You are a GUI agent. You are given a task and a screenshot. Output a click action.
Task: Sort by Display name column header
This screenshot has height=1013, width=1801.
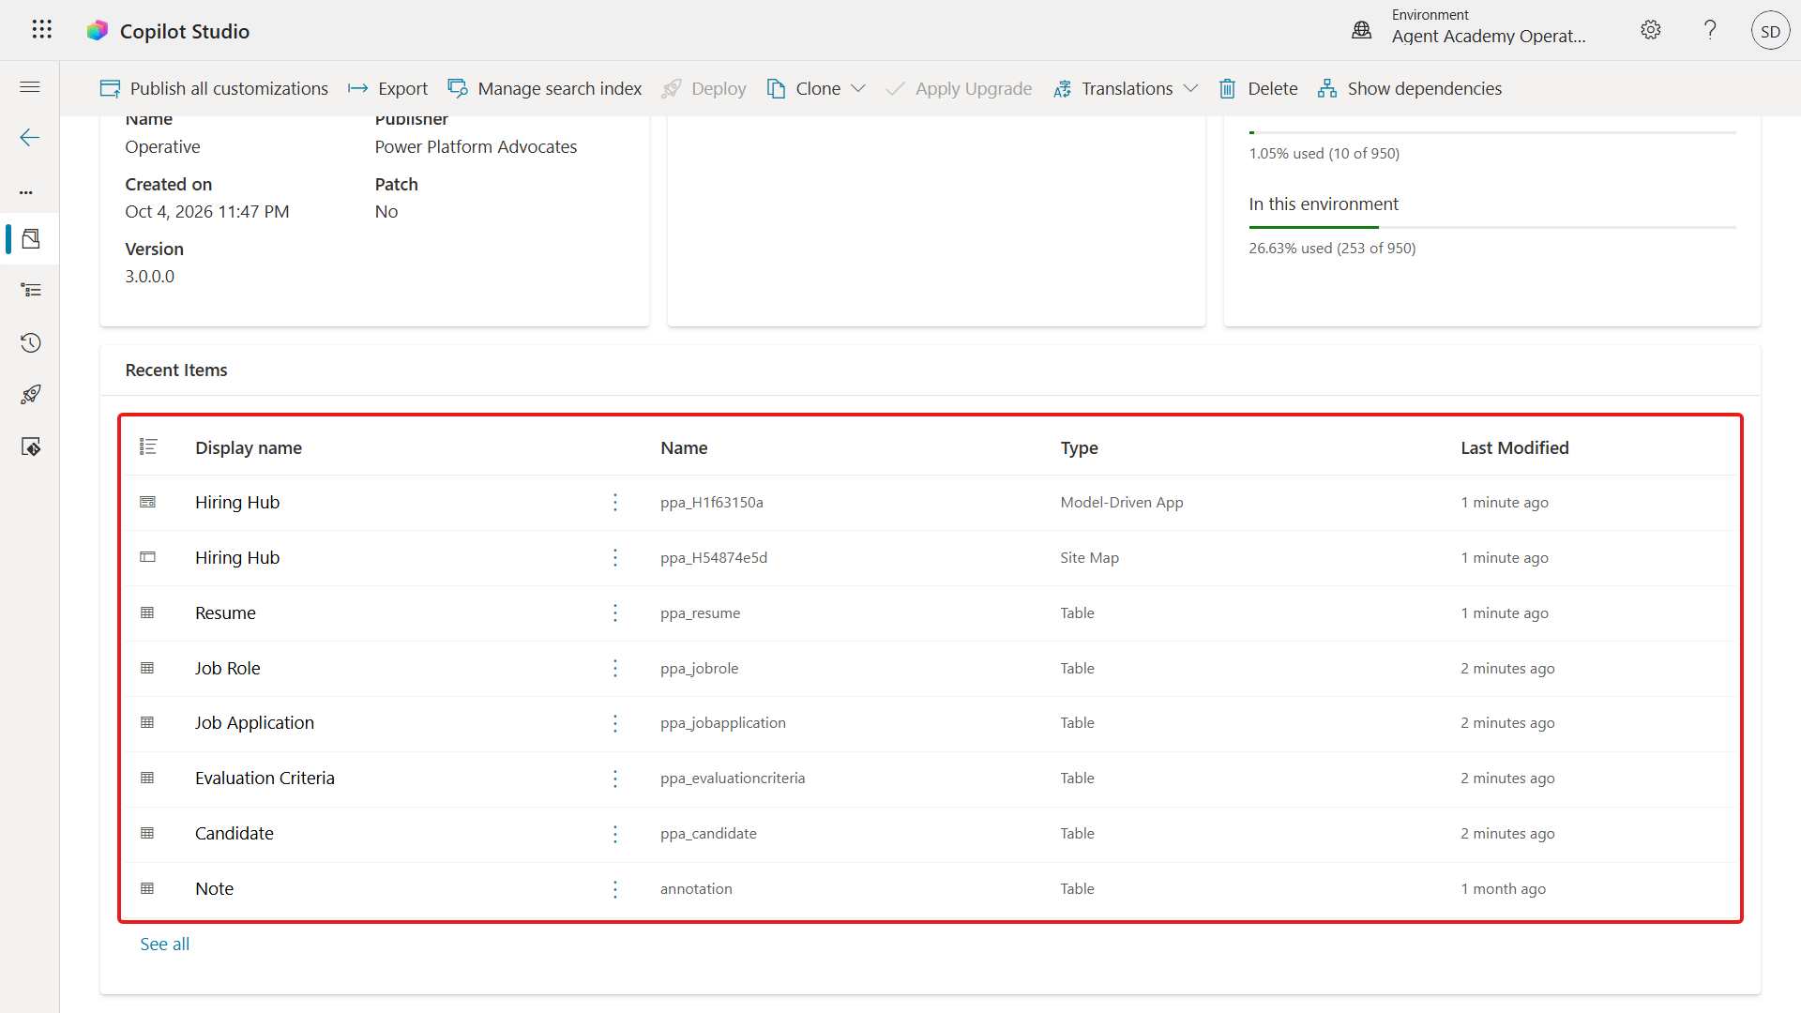(249, 447)
